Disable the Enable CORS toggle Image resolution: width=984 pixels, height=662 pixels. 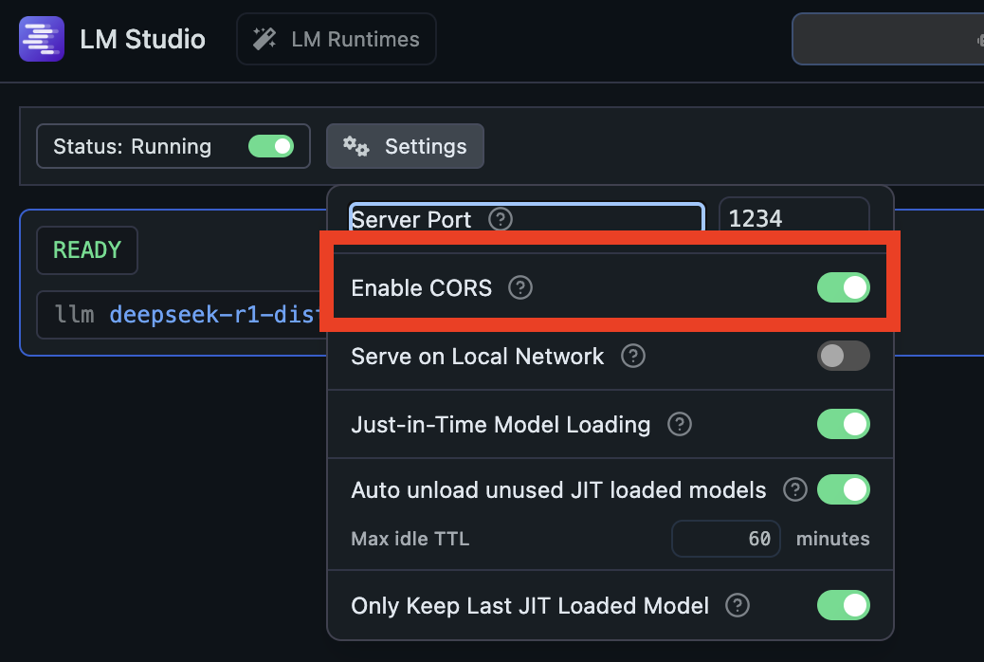843,287
